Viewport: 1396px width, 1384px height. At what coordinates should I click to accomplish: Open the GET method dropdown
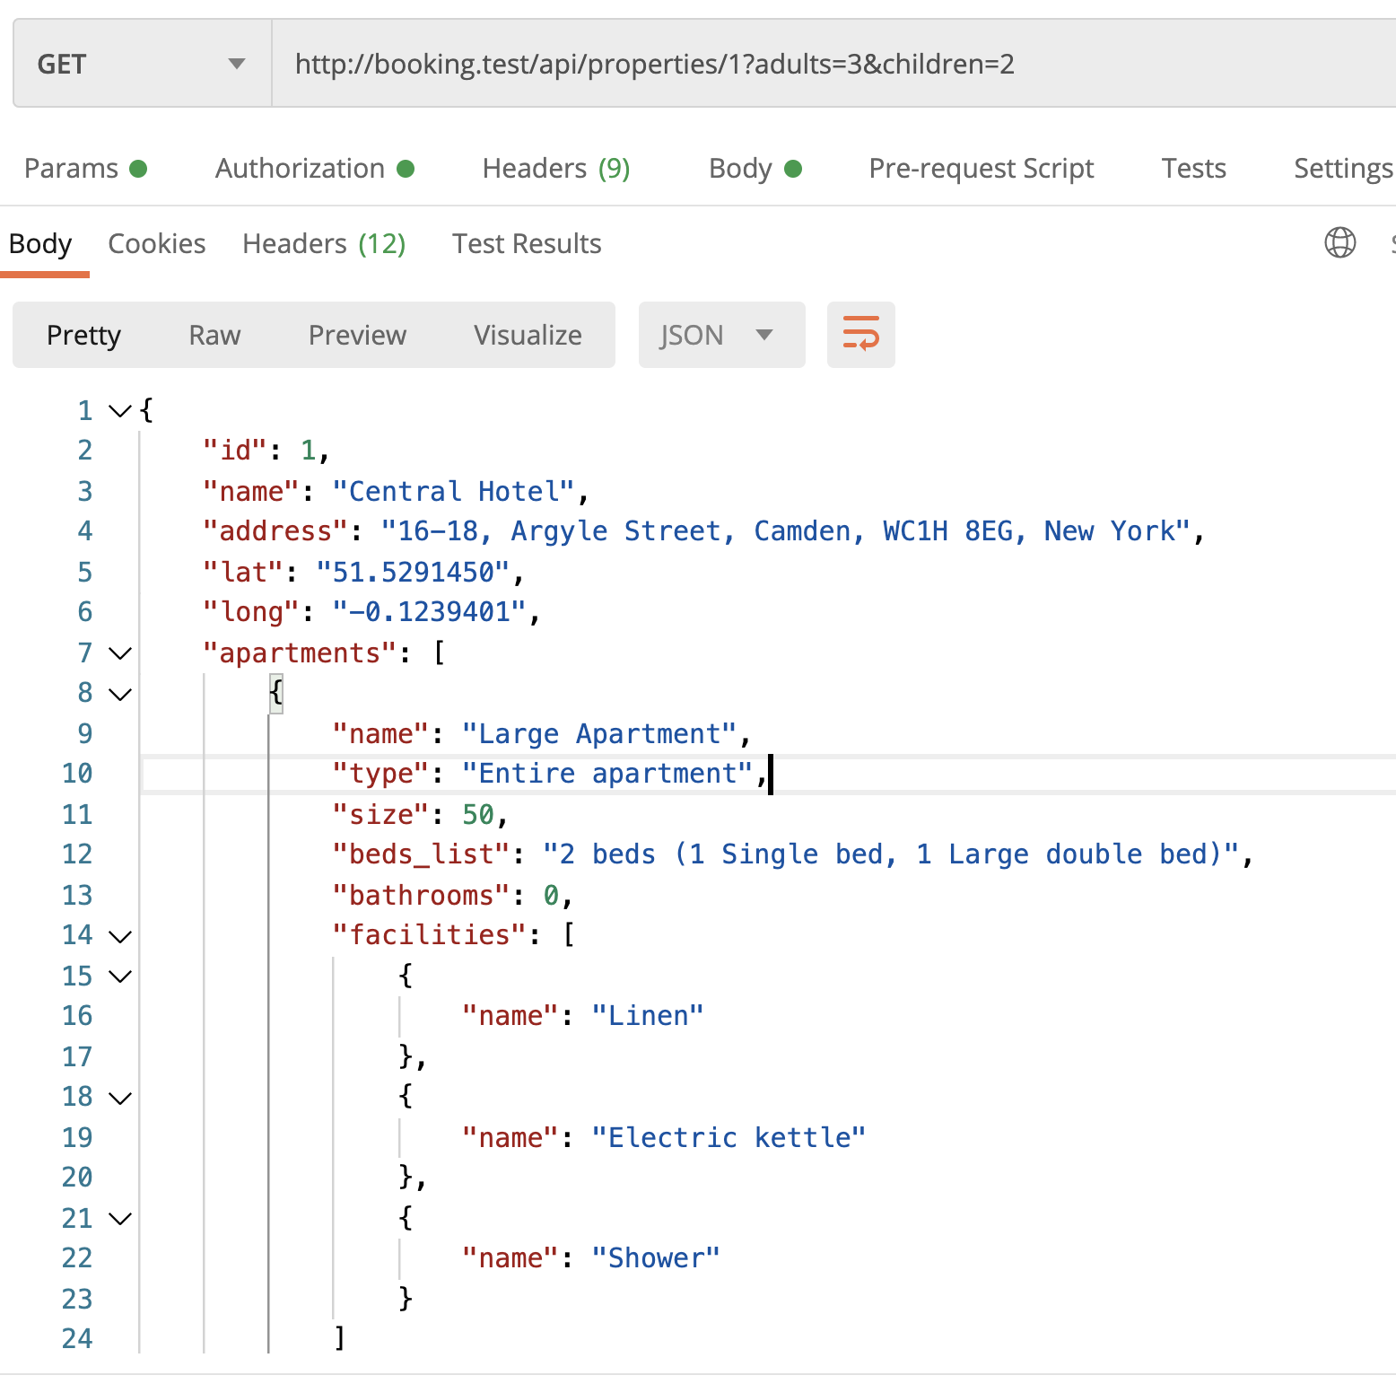[142, 64]
